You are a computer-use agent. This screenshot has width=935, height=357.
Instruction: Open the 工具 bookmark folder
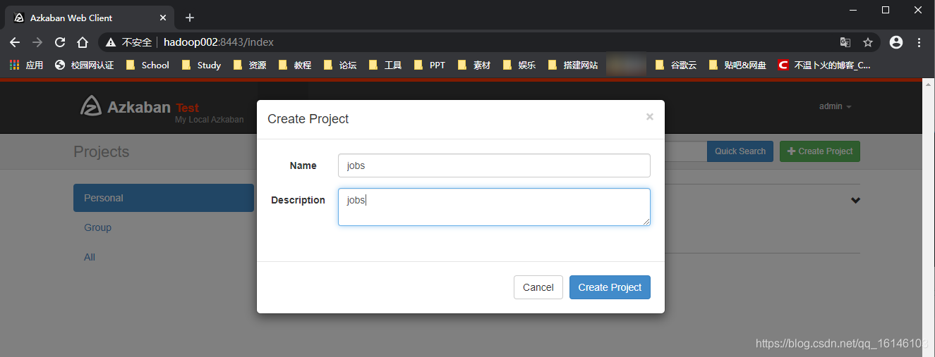(x=385, y=65)
